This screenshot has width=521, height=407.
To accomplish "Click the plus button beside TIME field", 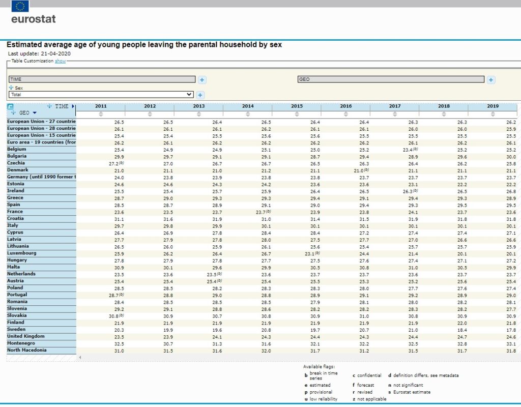I will pos(202,80).
